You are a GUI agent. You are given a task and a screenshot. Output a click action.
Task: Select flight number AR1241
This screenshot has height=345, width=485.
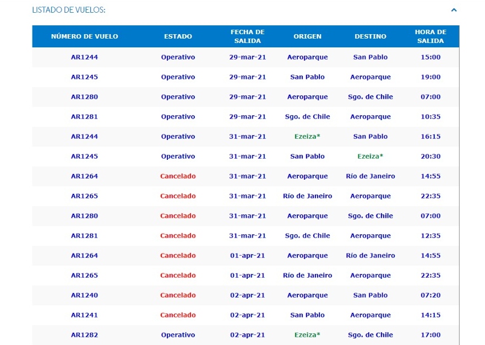click(84, 315)
